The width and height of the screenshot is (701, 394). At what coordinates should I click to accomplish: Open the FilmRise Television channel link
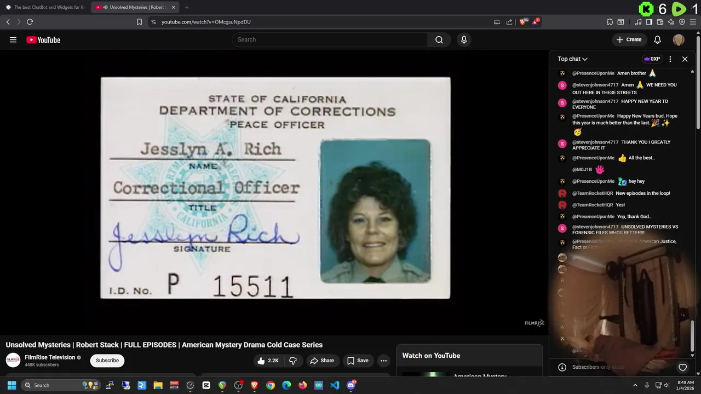50,357
